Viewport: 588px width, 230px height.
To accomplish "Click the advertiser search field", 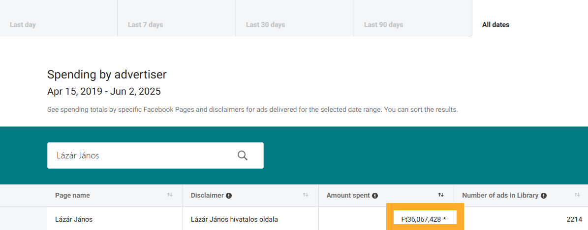I will click(x=138, y=155).
